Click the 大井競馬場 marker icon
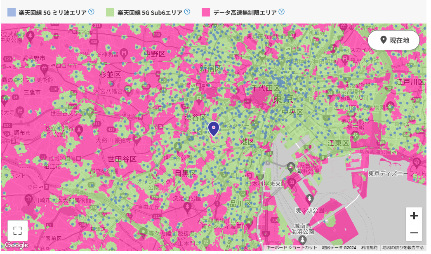 tap(249, 223)
